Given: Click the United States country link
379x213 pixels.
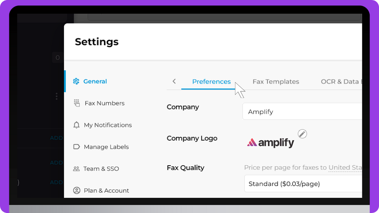Looking at the screenshot, I should coord(345,168).
